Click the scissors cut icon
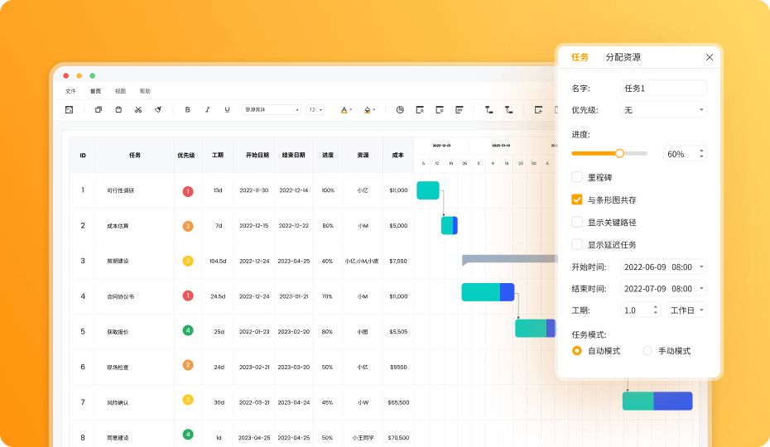Viewport: 770px width, 447px height. point(138,110)
